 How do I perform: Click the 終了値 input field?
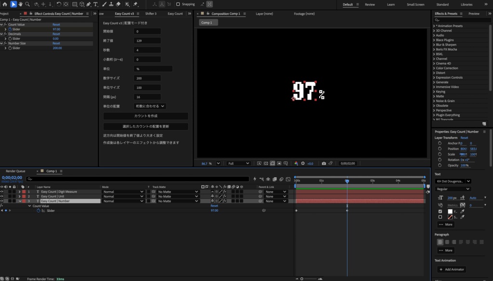[x=147, y=40]
